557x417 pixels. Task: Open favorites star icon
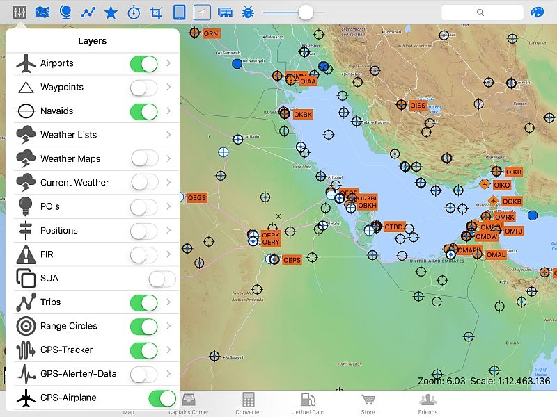[111, 13]
